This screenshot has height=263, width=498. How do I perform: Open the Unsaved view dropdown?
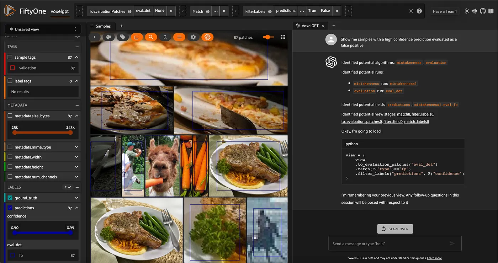click(43, 29)
